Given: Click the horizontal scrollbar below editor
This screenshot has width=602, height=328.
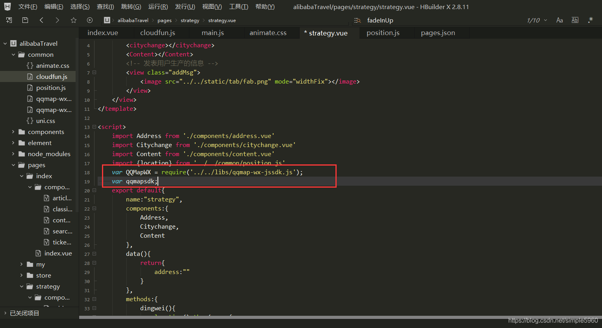Looking at the screenshot, I should 340,317.
